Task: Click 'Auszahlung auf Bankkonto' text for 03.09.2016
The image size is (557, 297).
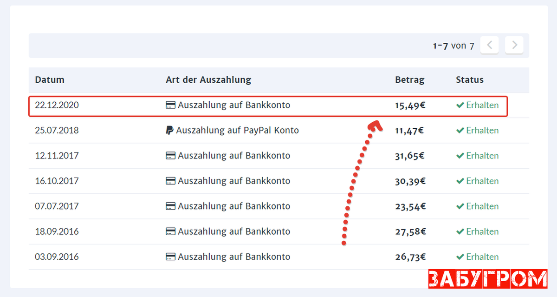Action: (234, 257)
